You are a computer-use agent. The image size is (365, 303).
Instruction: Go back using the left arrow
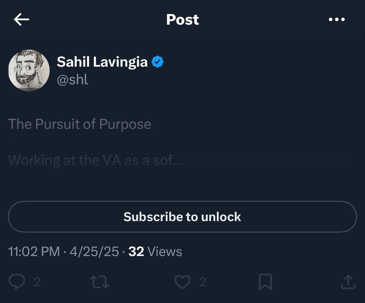(21, 19)
